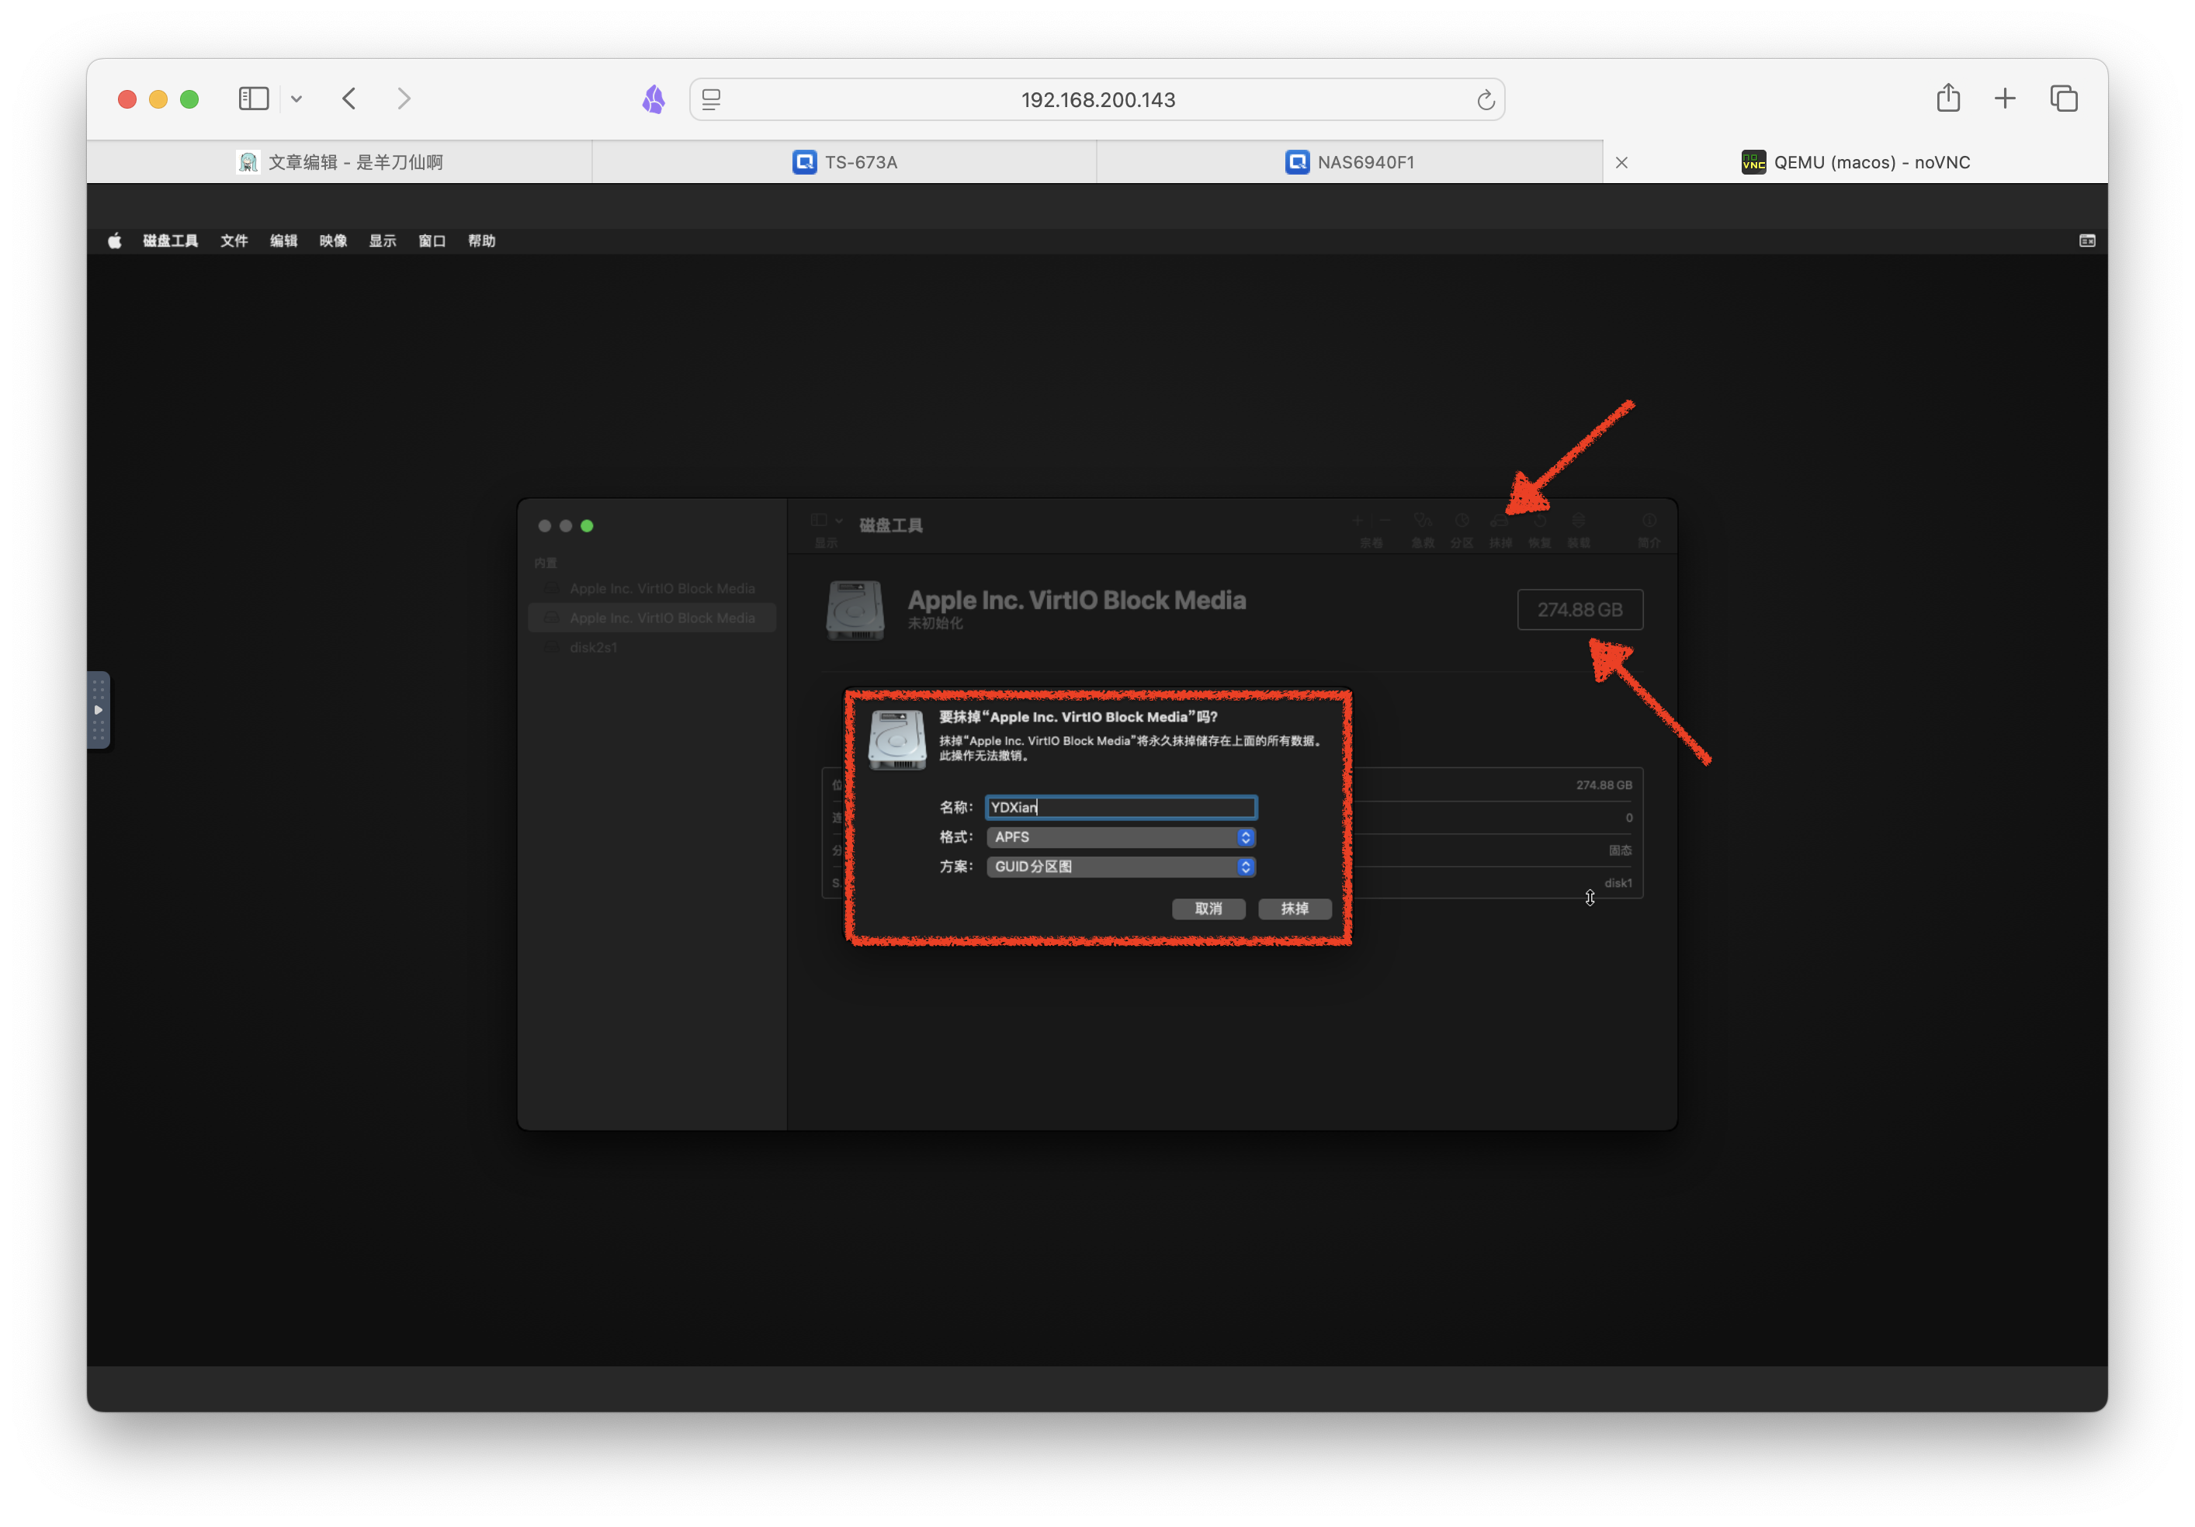Open the 显示 menu in menu bar

tap(383, 241)
